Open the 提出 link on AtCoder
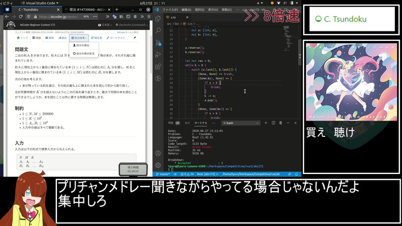The width and height of the screenshot is (402, 226). pos(62,38)
